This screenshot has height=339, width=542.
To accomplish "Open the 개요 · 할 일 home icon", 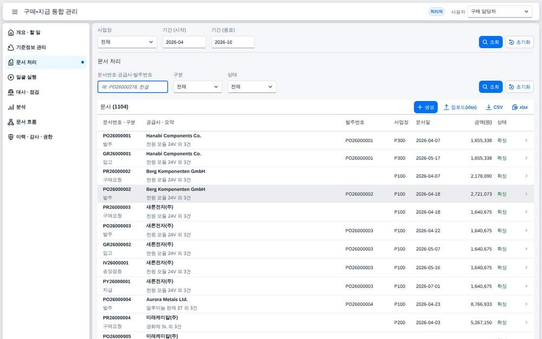I will [11, 33].
